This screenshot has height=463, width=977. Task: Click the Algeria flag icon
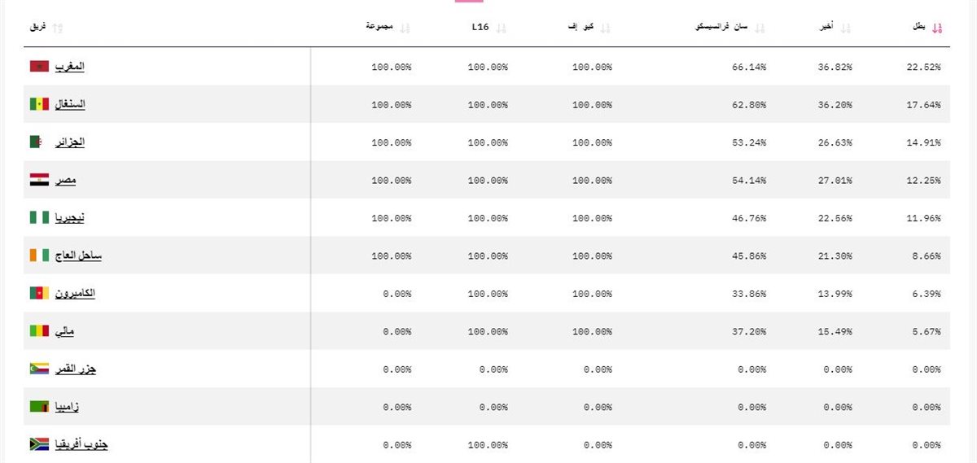(x=39, y=142)
